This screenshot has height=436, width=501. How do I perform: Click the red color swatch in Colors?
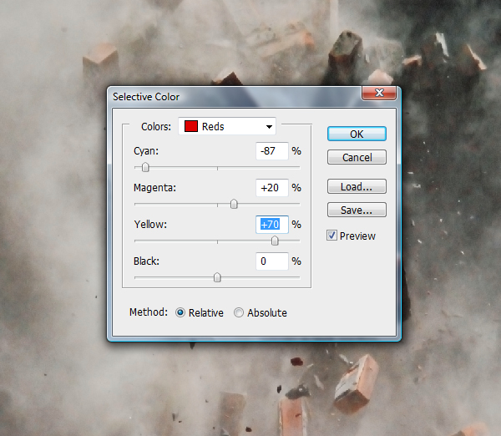(x=191, y=126)
